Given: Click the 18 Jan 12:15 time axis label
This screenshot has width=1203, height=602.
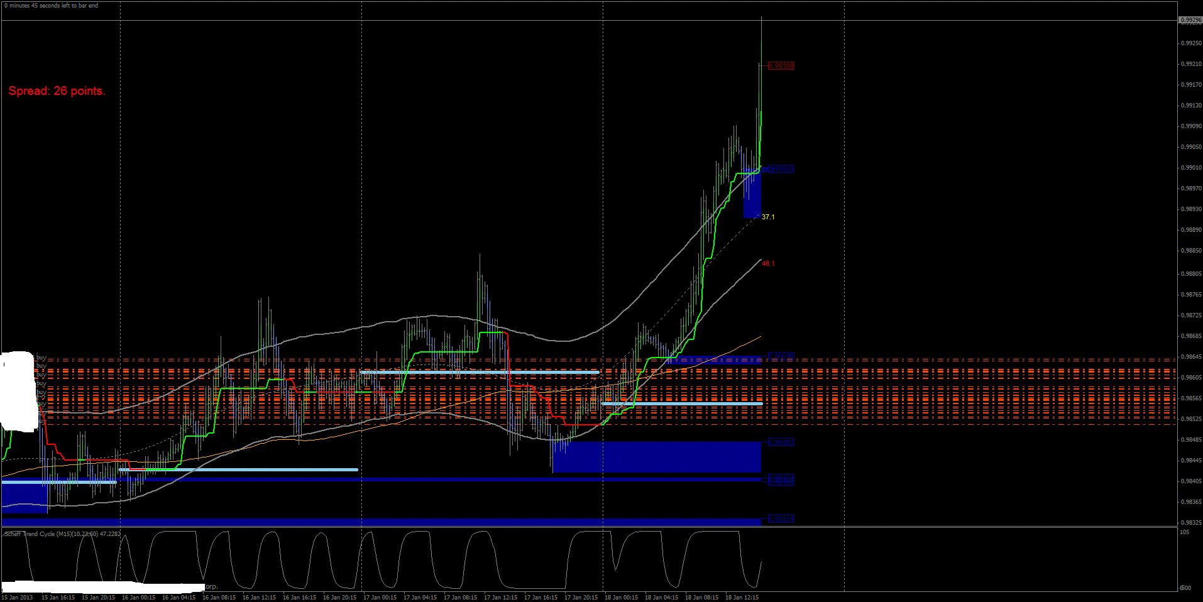Looking at the screenshot, I should (x=742, y=598).
